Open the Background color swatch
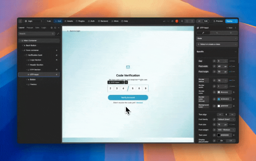Screen dimensions: 256x161 click(x=219, y=106)
